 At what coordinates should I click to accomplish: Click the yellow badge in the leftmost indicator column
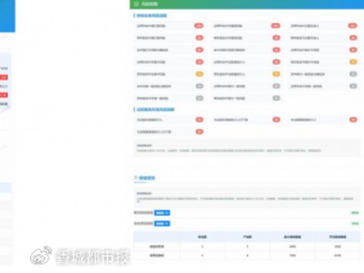[x=199, y=74]
